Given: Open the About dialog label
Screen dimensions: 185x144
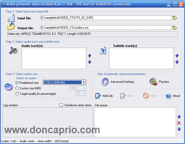Looking at the screenshot, I should coord(176,96).
